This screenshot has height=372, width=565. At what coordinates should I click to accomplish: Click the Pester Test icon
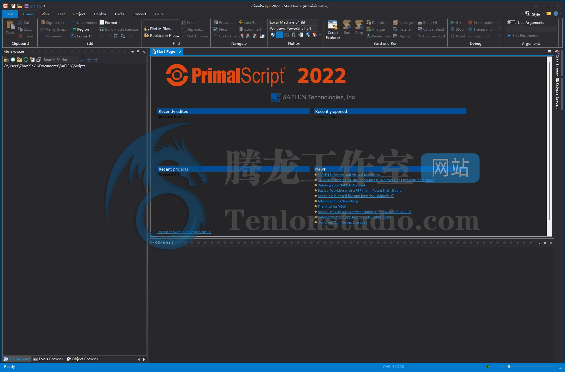click(x=369, y=36)
